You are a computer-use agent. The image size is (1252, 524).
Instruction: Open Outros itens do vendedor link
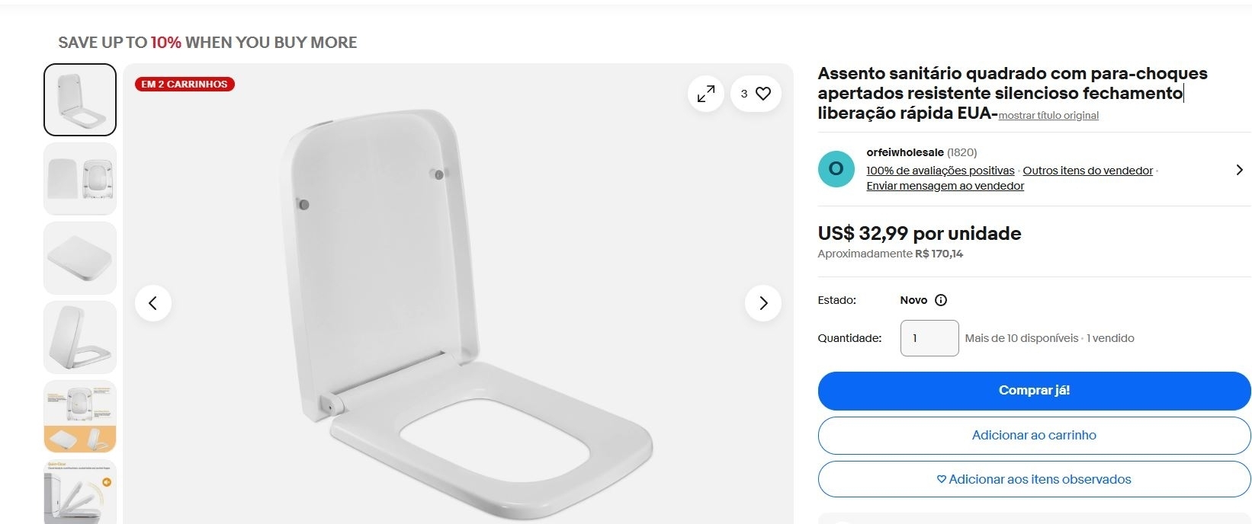point(1087,171)
